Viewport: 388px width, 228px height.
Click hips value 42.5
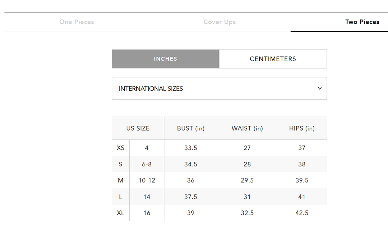pyautogui.click(x=302, y=213)
